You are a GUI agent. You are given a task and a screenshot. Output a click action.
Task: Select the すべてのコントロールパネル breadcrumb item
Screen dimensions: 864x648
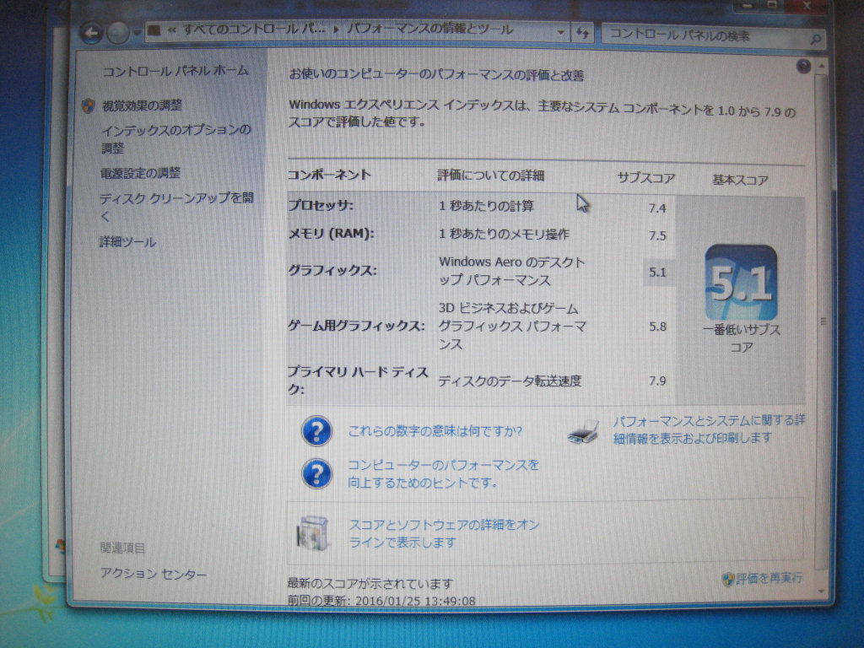pos(251,30)
